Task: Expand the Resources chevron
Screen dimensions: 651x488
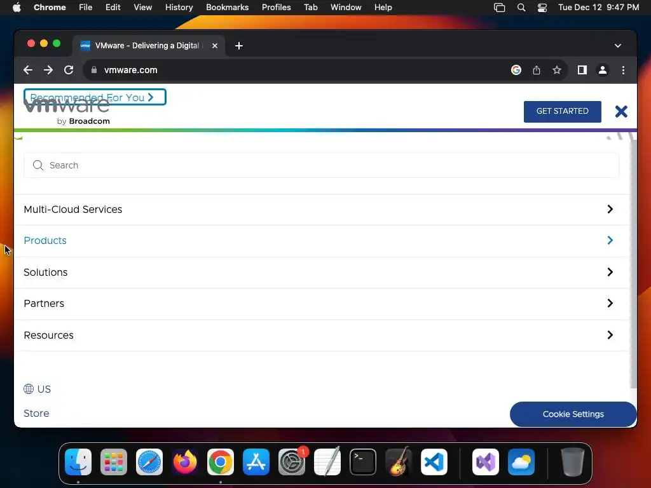Action: point(610,335)
